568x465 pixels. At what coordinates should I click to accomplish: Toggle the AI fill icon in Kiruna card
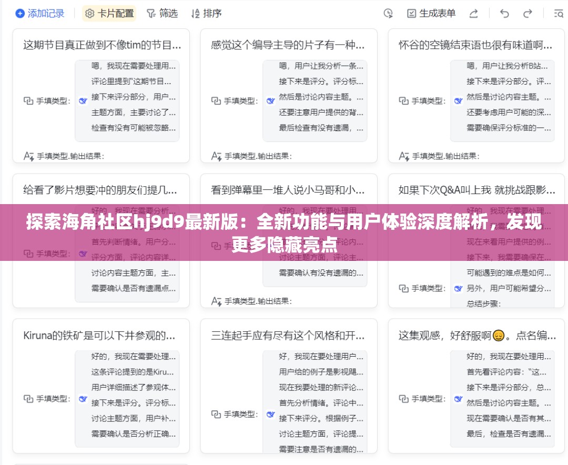[83, 399]
